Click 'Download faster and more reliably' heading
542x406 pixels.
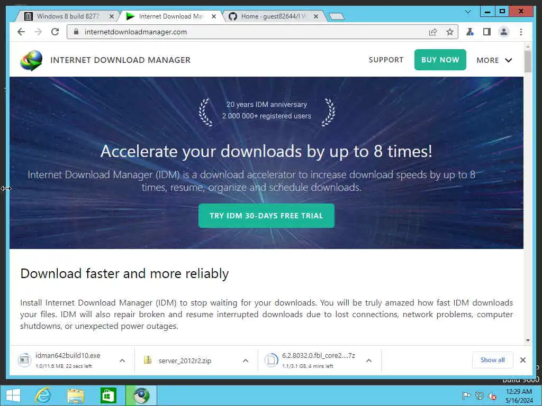point(124,273)
